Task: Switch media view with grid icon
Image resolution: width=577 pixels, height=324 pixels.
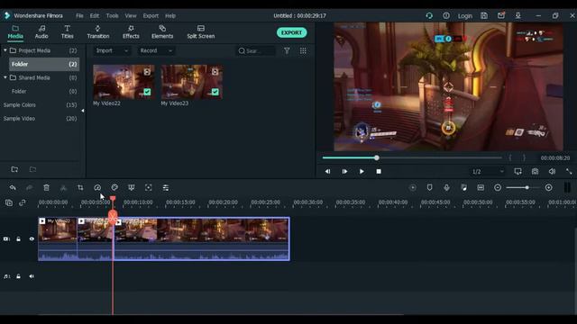Action: (x=303, y=50)
